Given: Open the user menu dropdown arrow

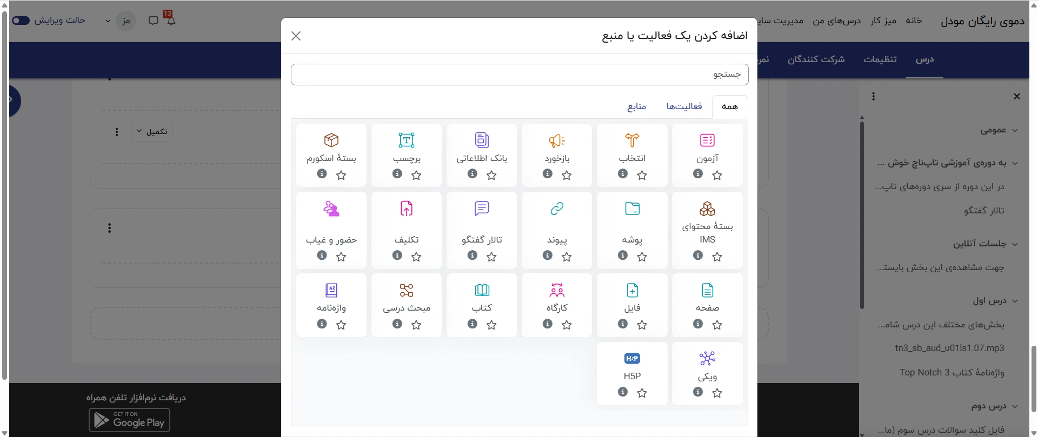Looking at the screenshot, I should click(108, 21).
